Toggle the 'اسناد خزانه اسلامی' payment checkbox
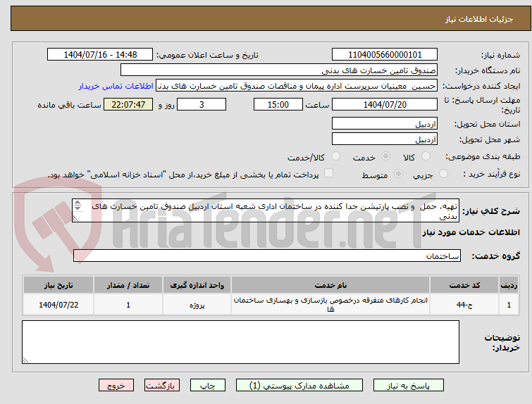 pos(328,173)
